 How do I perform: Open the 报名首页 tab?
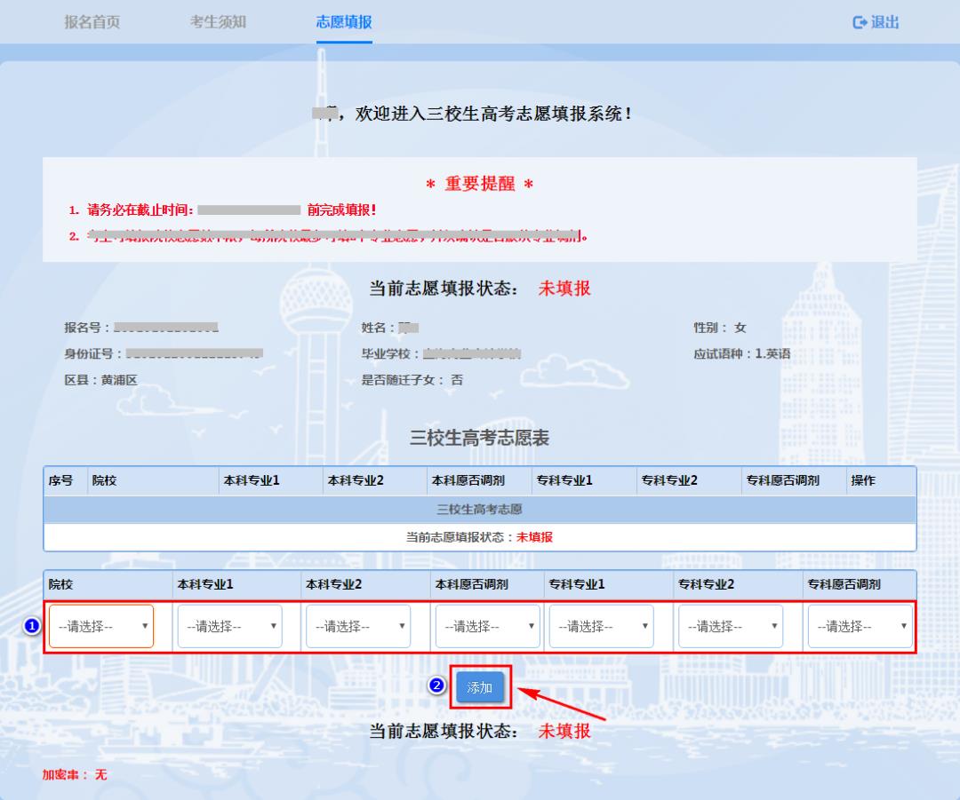[92, 22]
